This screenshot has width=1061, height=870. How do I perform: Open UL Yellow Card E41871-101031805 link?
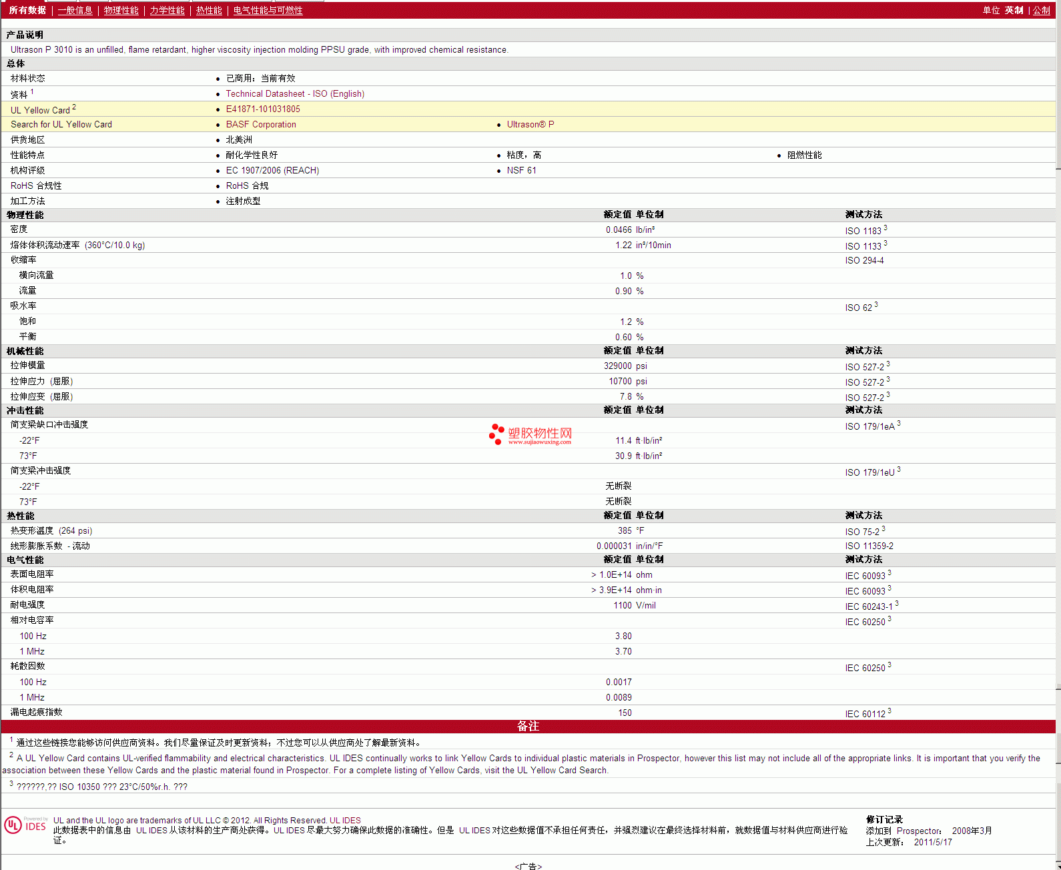pos(263,109)
